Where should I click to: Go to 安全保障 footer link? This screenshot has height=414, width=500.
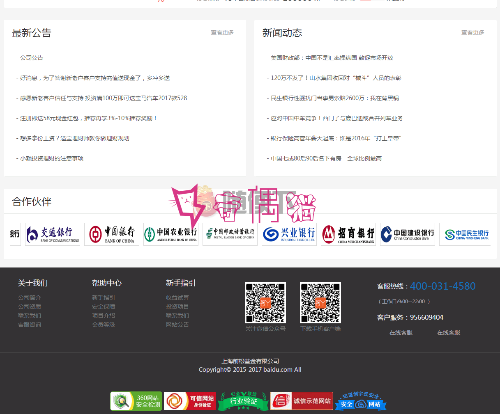point(104,306)
